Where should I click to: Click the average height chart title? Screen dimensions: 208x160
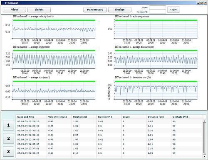(x=32, y=47)
